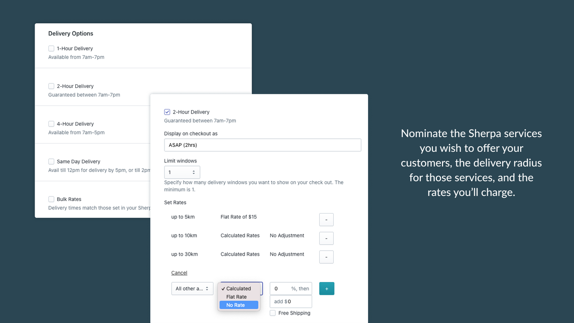574x323 pixels.
Task: Uncheck 2-Hour Delivery in the popup panel
Action: click(x=167, y=112)
